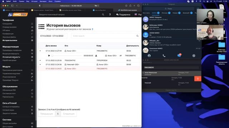This screenshot has height=128, width=229.
Task: Click the search icon in call history filter
Action: click(137, 36)
